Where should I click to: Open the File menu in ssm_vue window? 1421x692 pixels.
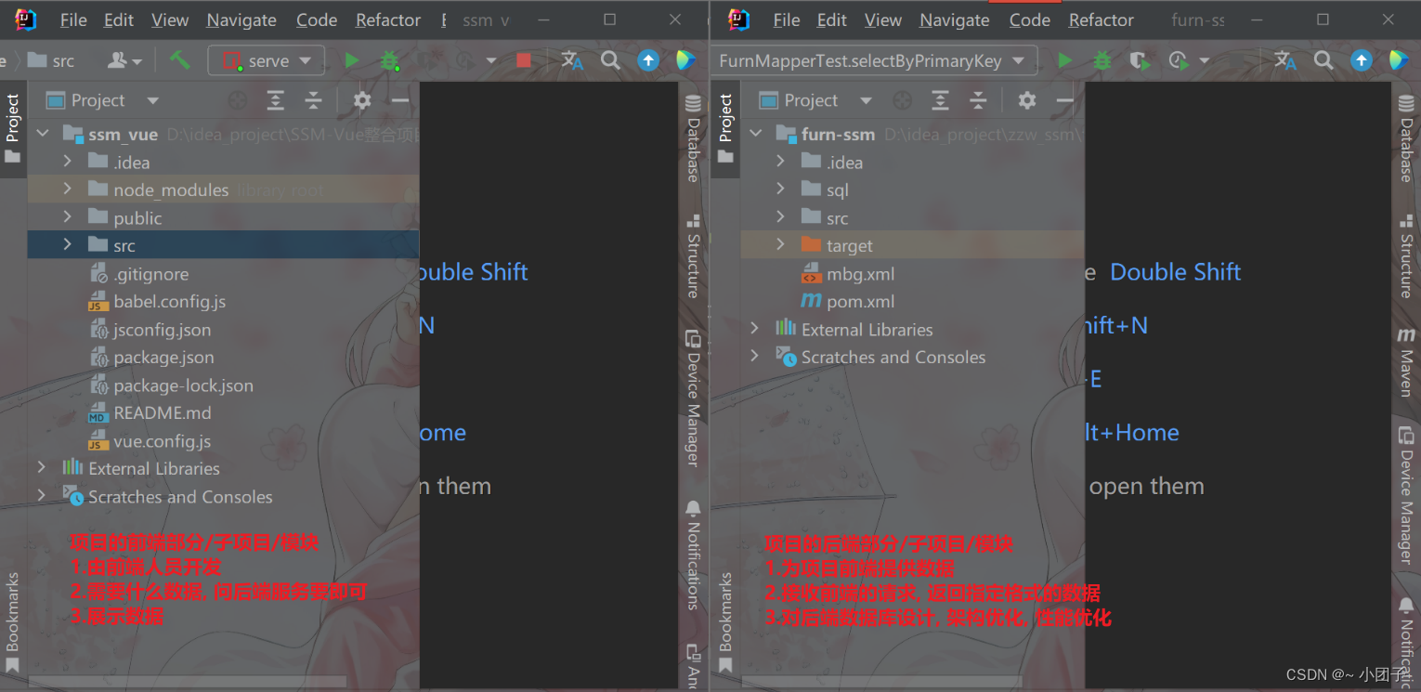pyautogui.click(x=72, y=20)
